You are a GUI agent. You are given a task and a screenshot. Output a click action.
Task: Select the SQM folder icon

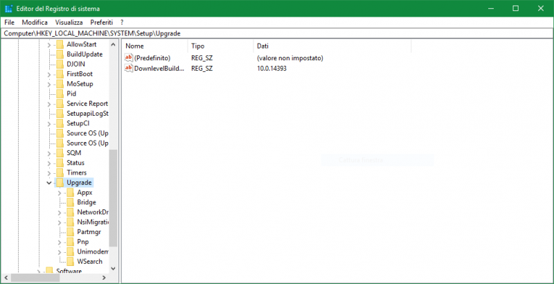pos(60,153)
